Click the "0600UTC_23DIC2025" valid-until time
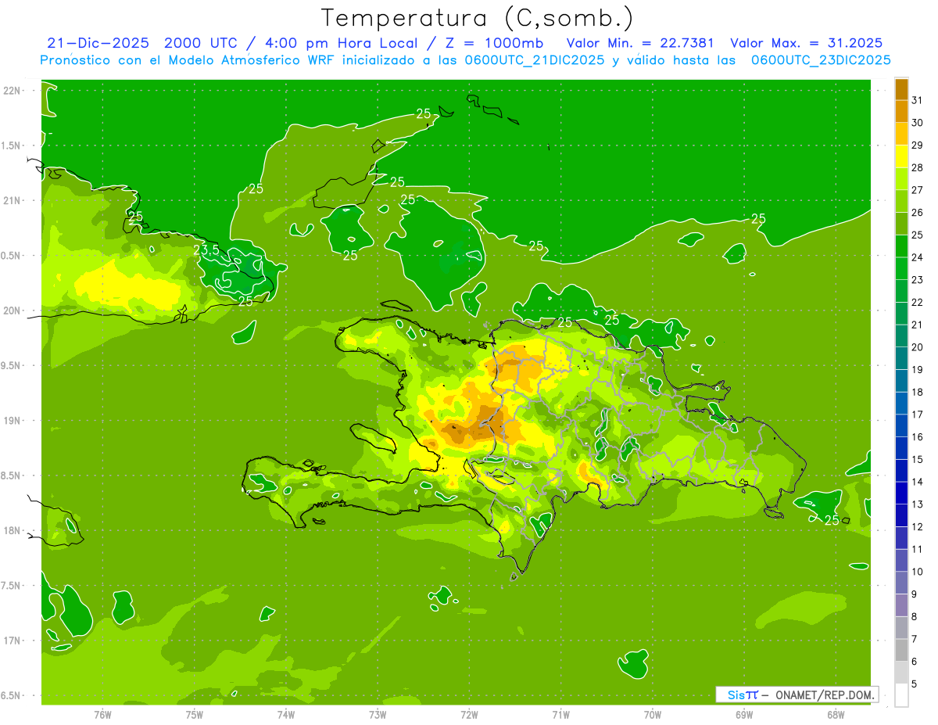 pos(821,60)
